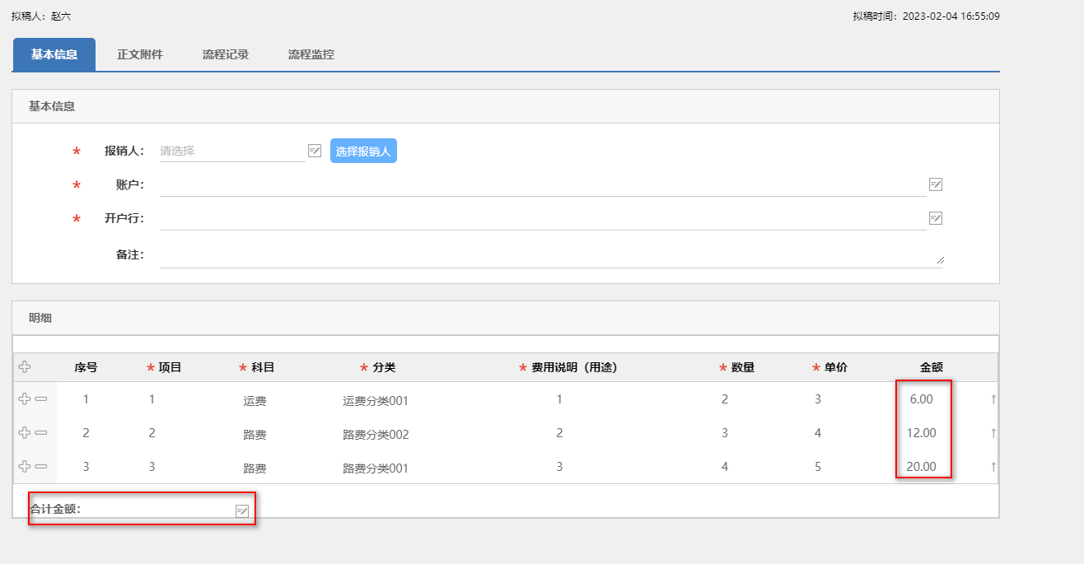Click edit icon at end of 开户行 field
The height and width of the screenshot is (564, 1084).
[935, 218]
